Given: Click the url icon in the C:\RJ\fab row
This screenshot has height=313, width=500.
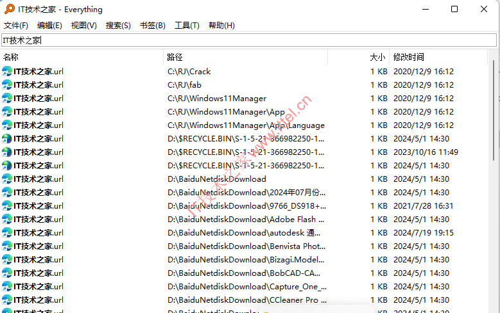Looking at the screenshot, I should coord(6,85).
